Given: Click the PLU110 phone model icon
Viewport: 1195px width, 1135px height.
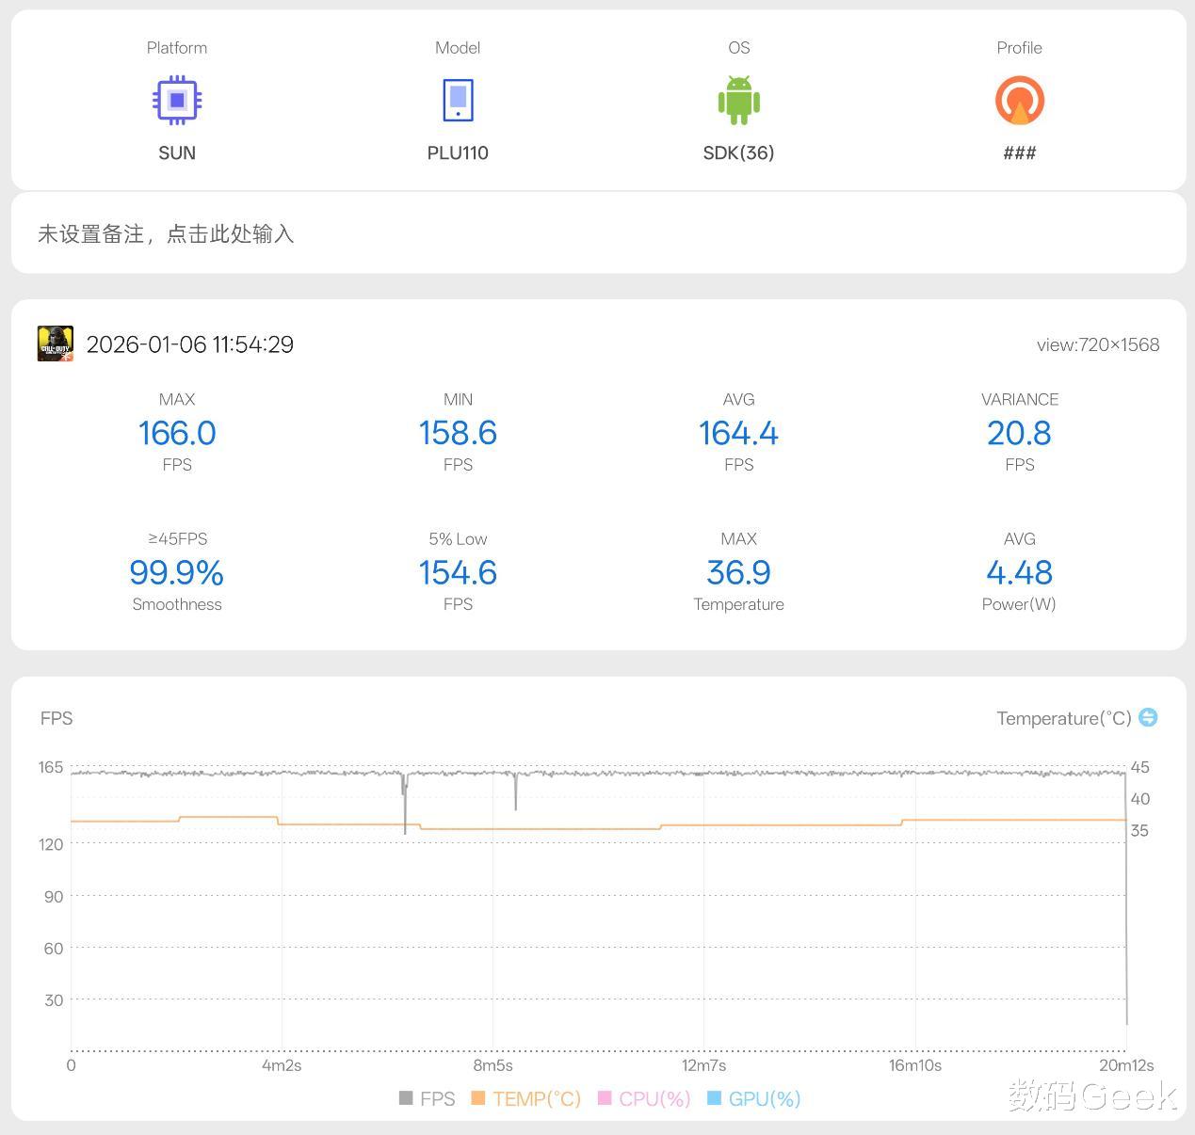Looking at the screenshot, I should click(x=458, y=101).
